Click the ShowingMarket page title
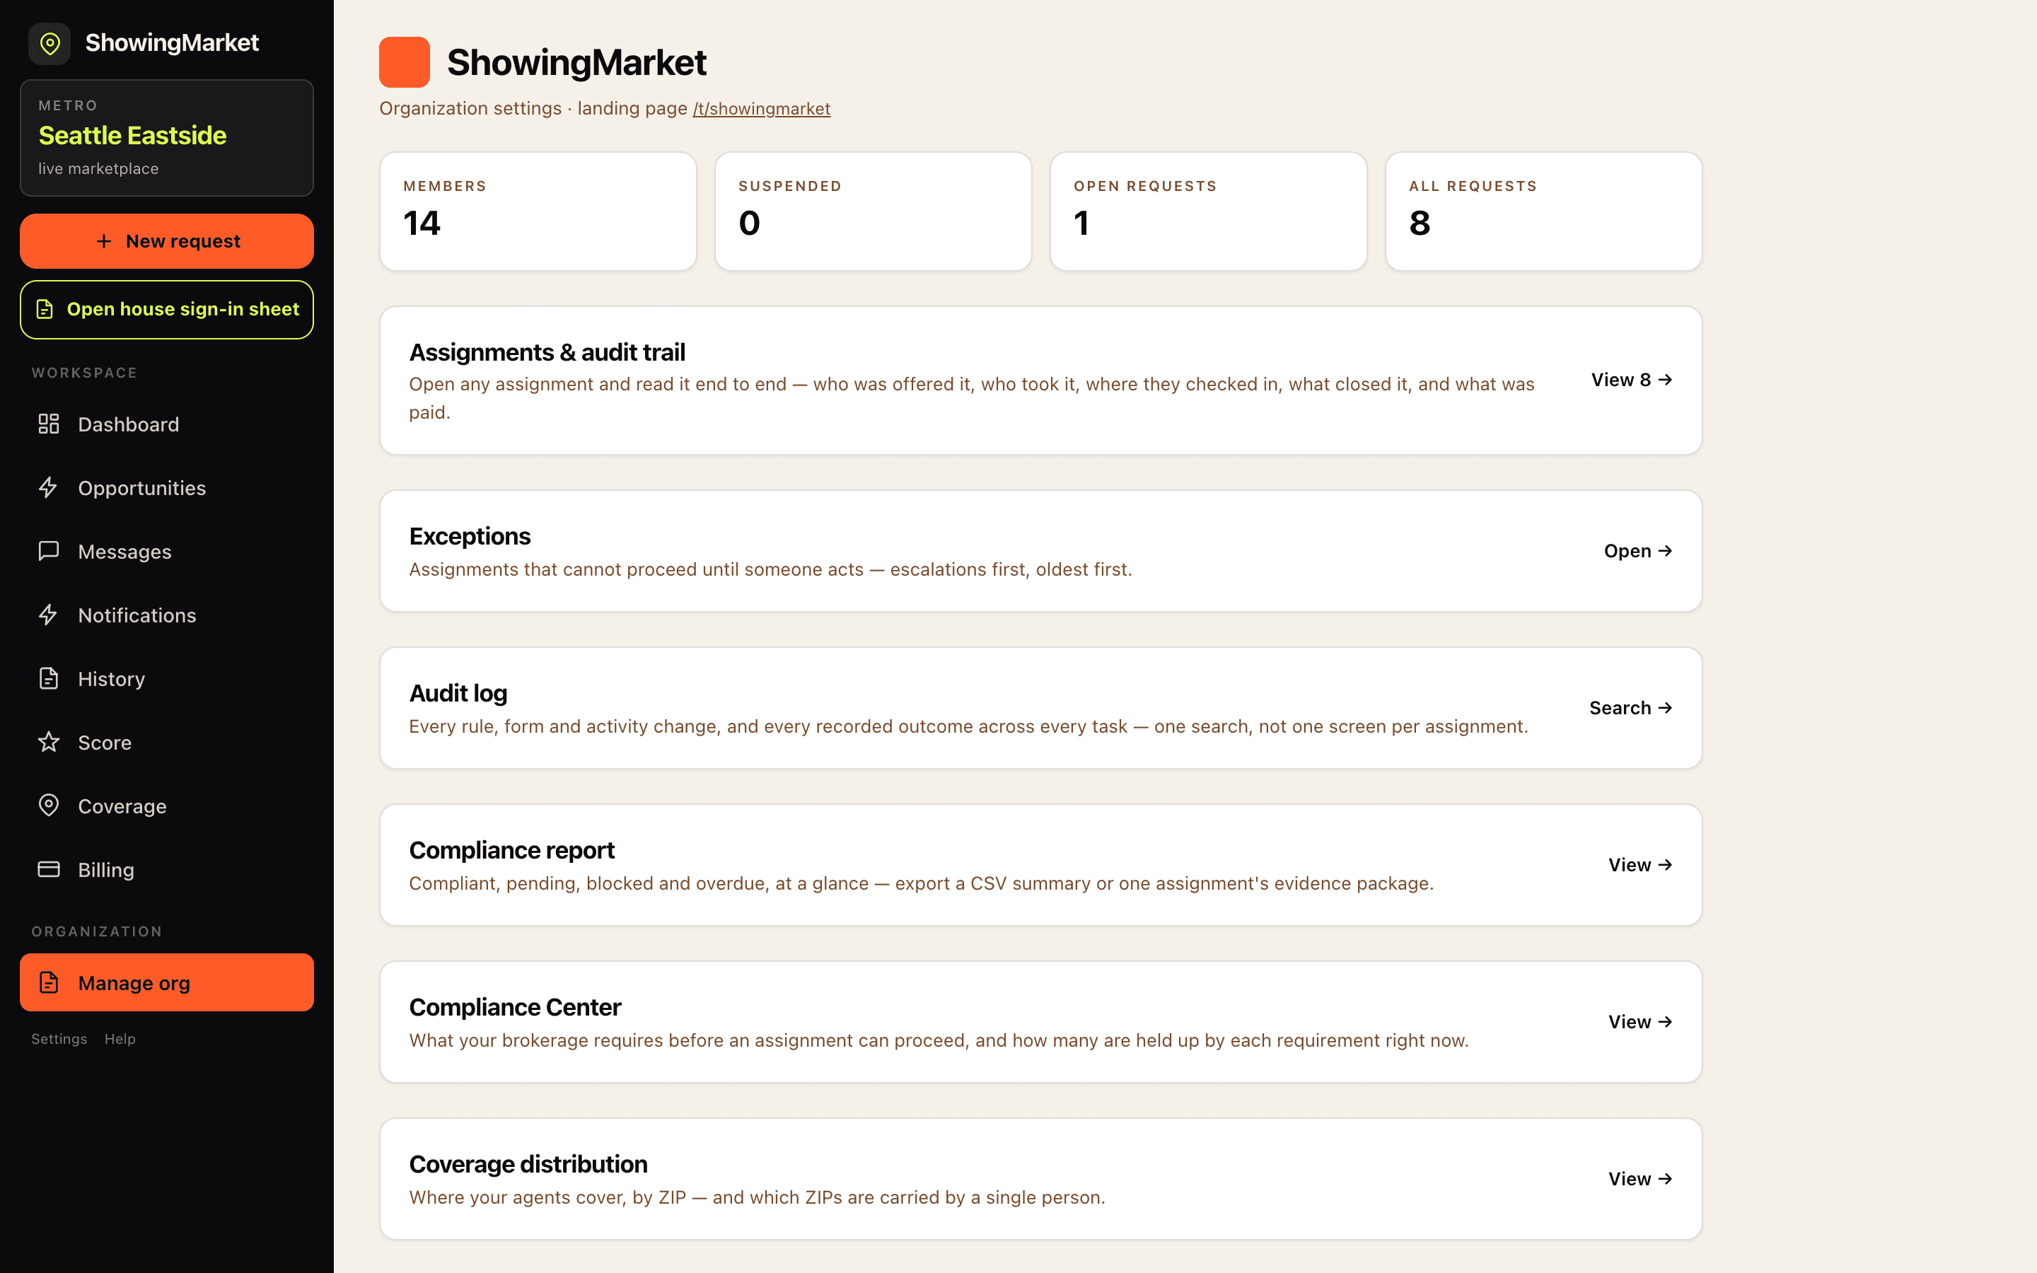2037x1273 pixels. click(x=576, y=62)
